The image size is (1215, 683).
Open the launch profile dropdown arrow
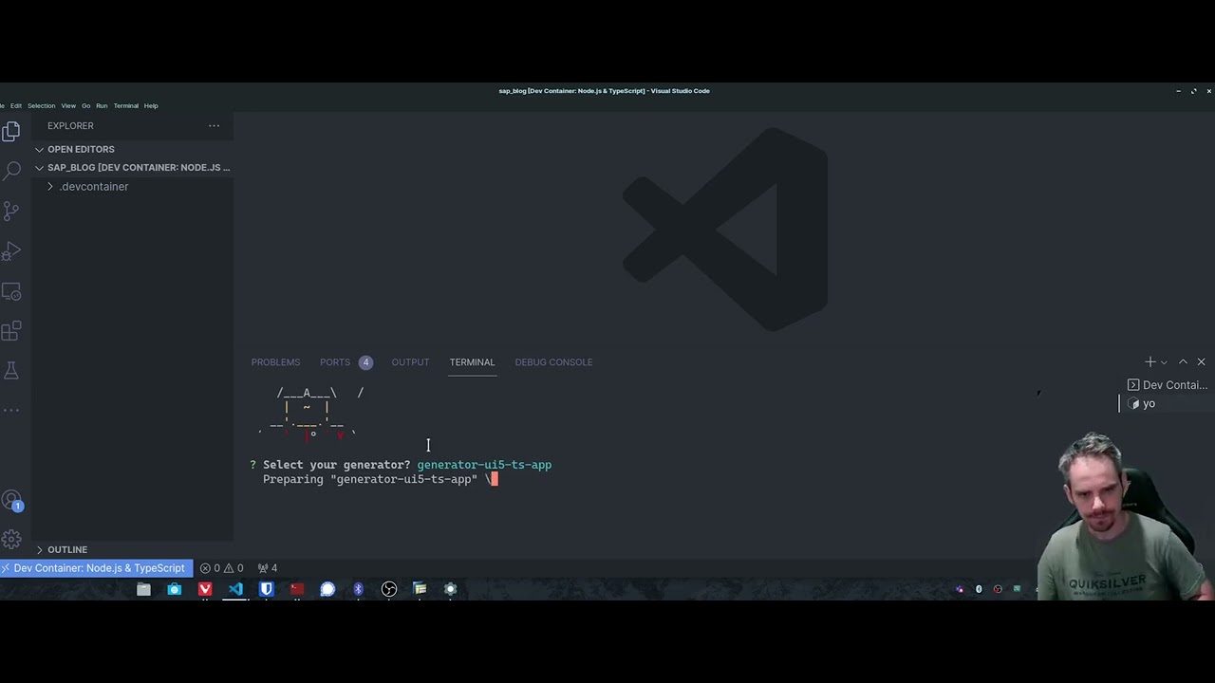pyautogui.click(x=1164, y=362)
